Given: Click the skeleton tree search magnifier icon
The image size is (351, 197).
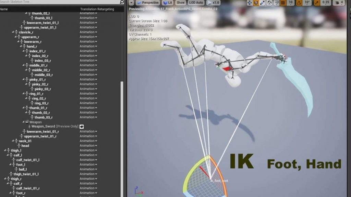Looking at the screenshot, I should tap(122, 2).
